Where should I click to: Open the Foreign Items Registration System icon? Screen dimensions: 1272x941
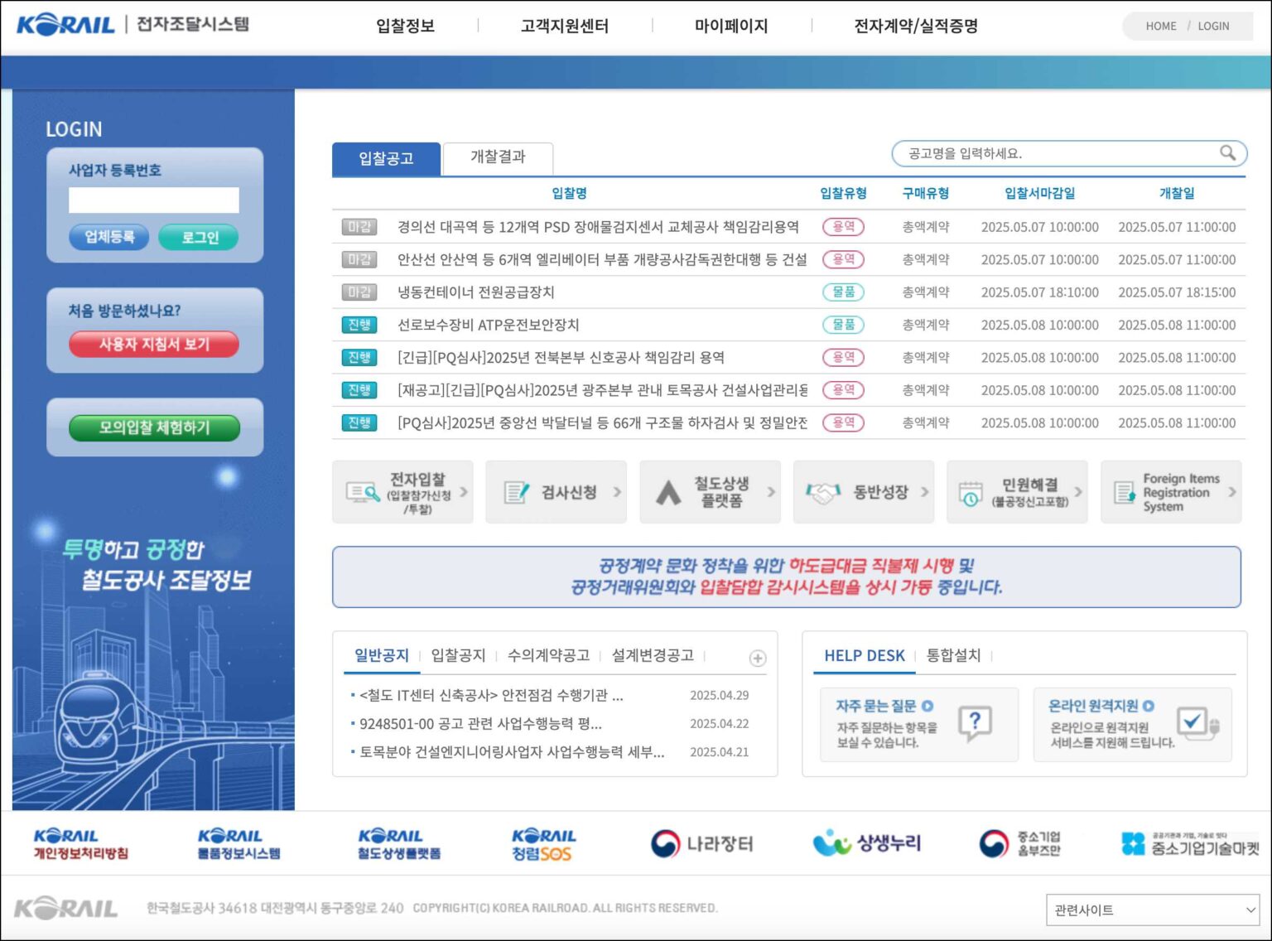click(1171, 491)
